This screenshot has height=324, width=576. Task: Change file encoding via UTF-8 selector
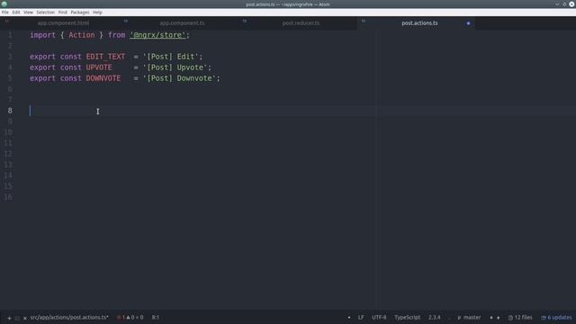(x=379, y=318)
